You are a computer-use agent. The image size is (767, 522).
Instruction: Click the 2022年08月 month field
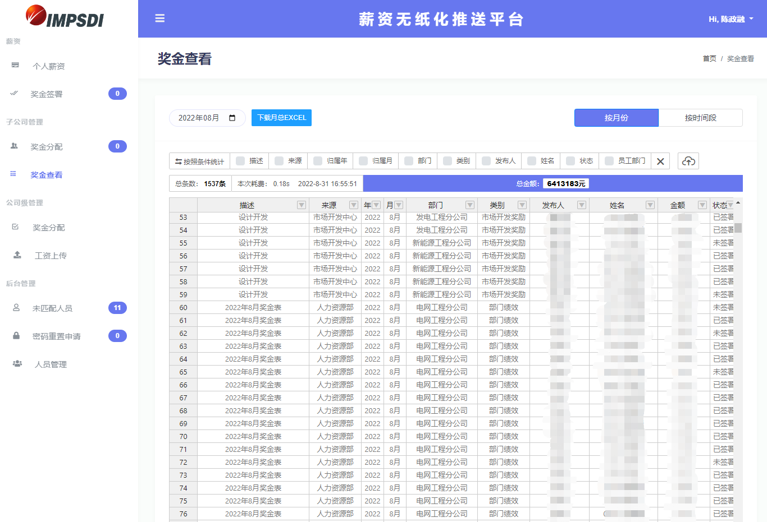(x=207, y=118)
